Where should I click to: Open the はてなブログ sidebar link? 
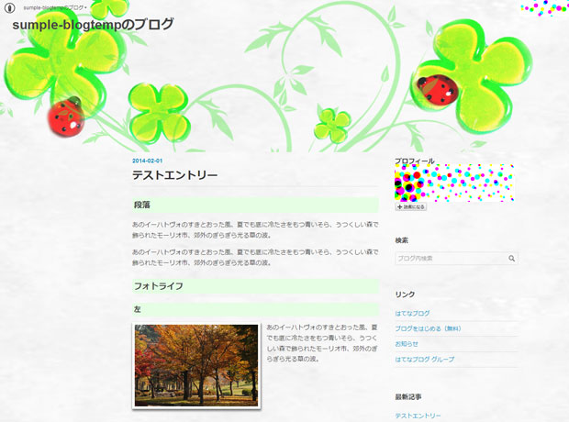[x=412, y=314]
